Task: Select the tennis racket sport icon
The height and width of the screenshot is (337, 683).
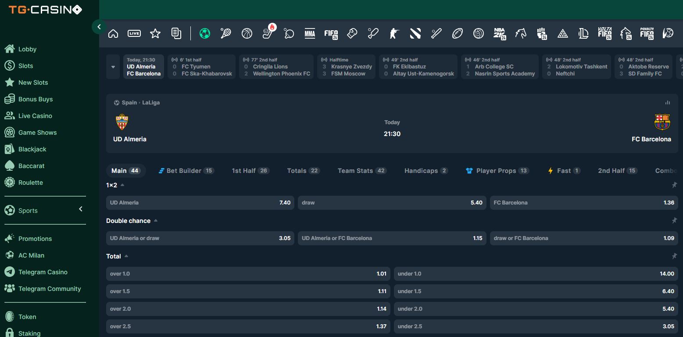Action: coord(226,33)
